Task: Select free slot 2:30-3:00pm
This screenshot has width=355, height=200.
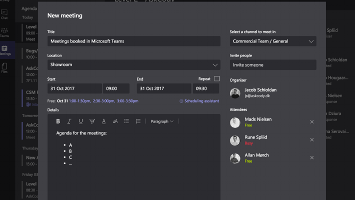Action: (103, 101)
